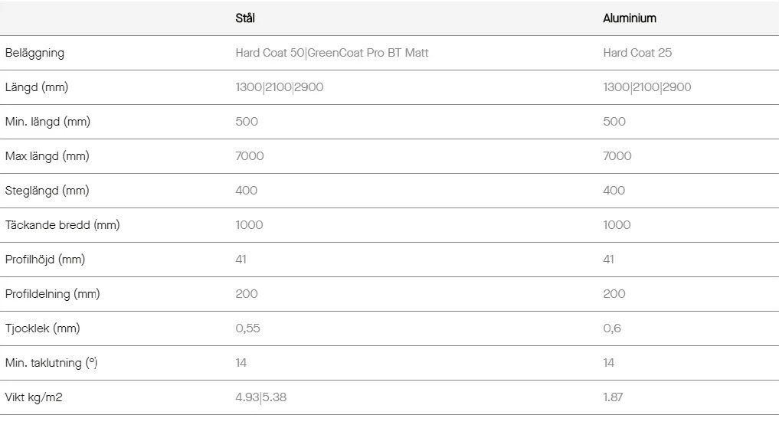The width and height of the screenshot is (779, 428).
Task: Select the Min. längd (mm) label
Action: click(x=47, y=122)
